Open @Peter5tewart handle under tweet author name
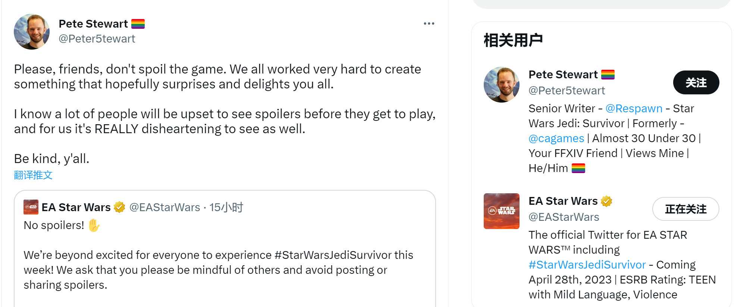Viewport: 750px width, 307px height. point(97,39)
